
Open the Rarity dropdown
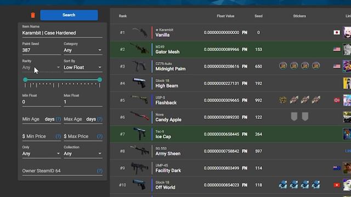pyautogui.click(x=42, y=67)
